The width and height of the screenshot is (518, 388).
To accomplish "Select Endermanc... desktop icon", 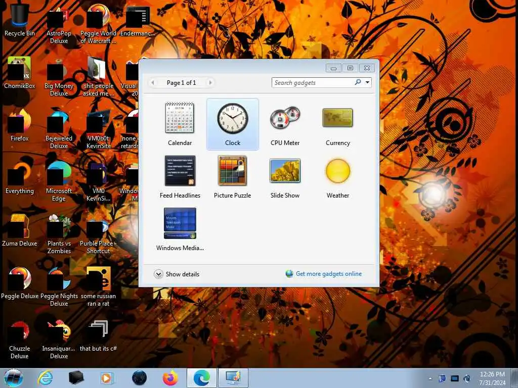I will (138, 21).
